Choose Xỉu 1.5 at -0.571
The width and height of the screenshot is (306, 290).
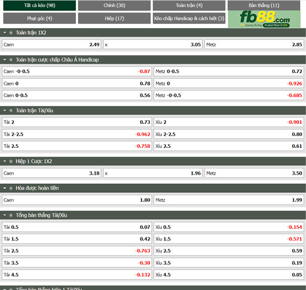[229, 239]
